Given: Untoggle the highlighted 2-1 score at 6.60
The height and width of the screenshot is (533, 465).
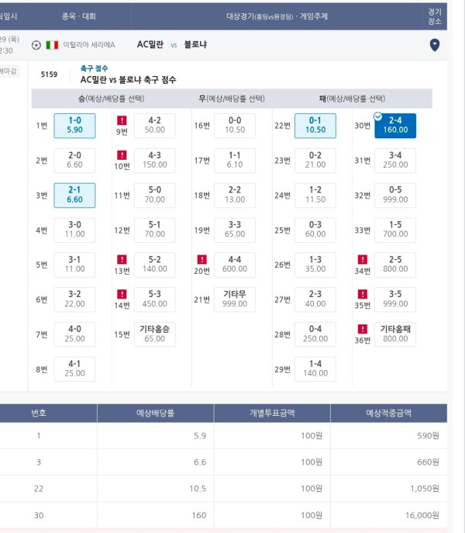Looking at the screenshot, I should [x=74, y=195].
